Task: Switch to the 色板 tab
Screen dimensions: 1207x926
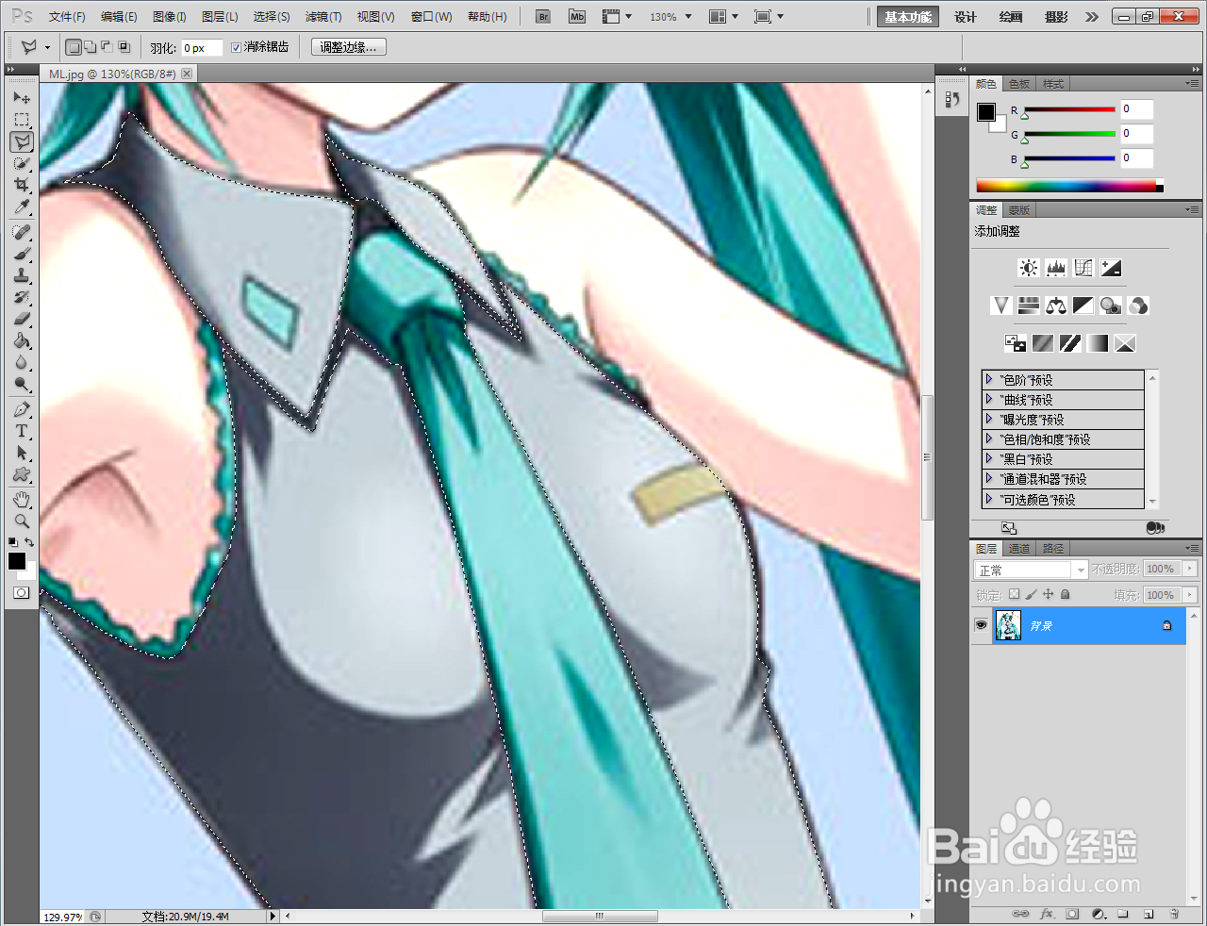Action: tap(1019, 84)
